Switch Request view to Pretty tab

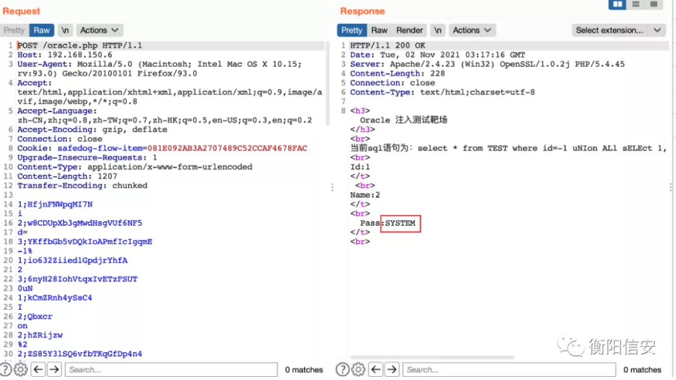(14, 30)
